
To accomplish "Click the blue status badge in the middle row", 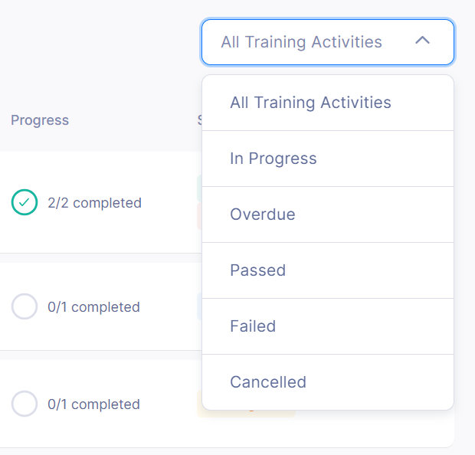I will pos(199,306).
